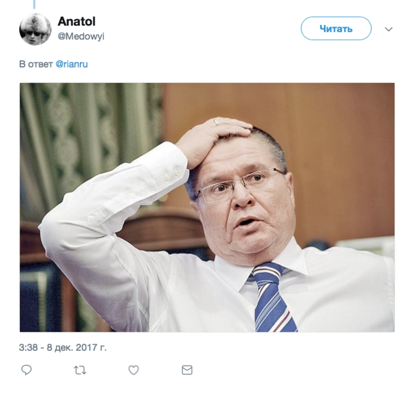The width and height of the screenshot is (416, 393).
Task: Toggle the retweet state of this post
Action: point(80,370)
